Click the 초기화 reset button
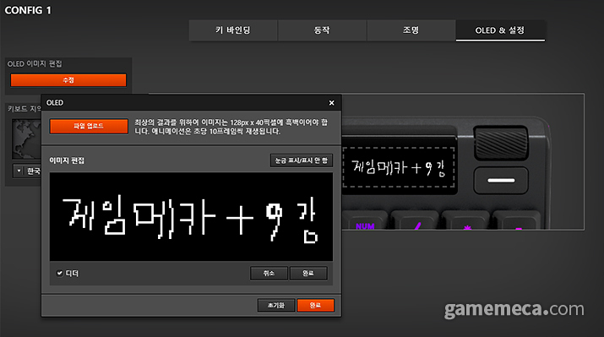The image size is (604, 337). point(276,306)
